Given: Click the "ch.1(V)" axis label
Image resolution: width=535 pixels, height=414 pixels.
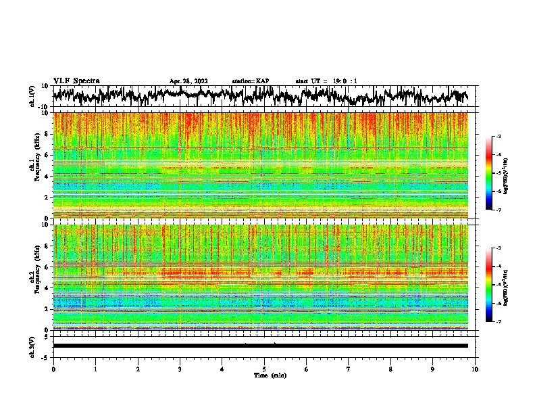Looking at the screenshot, I should coord(32,96).
